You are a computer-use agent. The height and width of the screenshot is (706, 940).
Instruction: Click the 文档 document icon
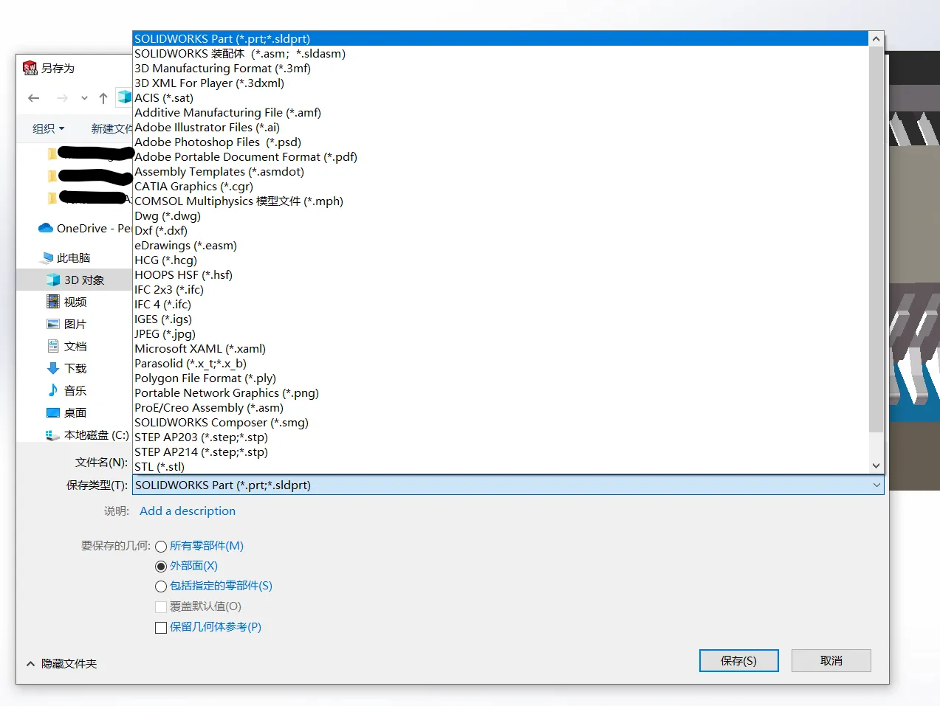pyautogui.click(x=53, y=345)
